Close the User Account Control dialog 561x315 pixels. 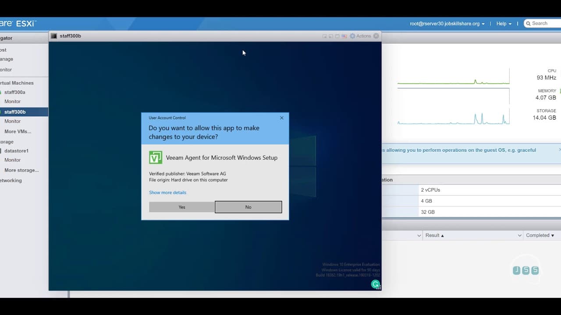[282, 118]
